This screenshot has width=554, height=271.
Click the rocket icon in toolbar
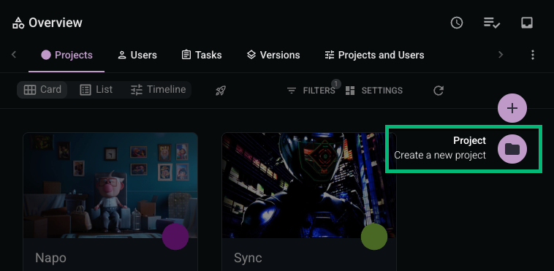point(221,91)
